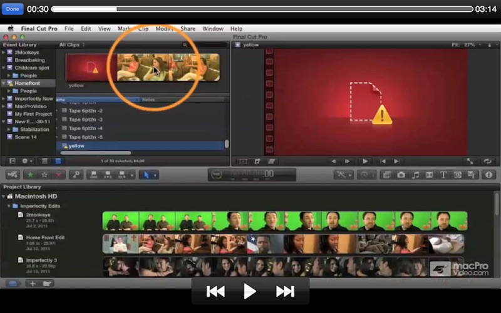Expand the Imperfectly New event

pyautogui.click(x=4, y=98)
